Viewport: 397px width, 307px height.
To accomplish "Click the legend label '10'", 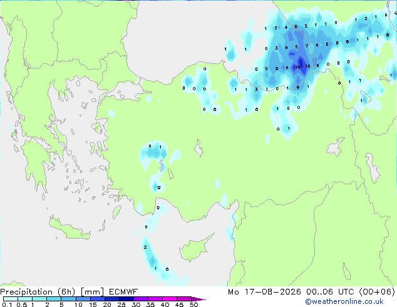I will pos(78,304).
